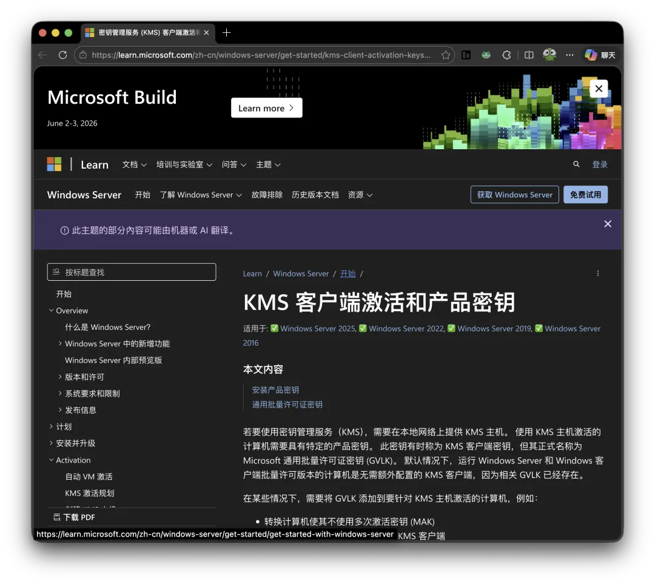Click the Microsoft logo

55,164
